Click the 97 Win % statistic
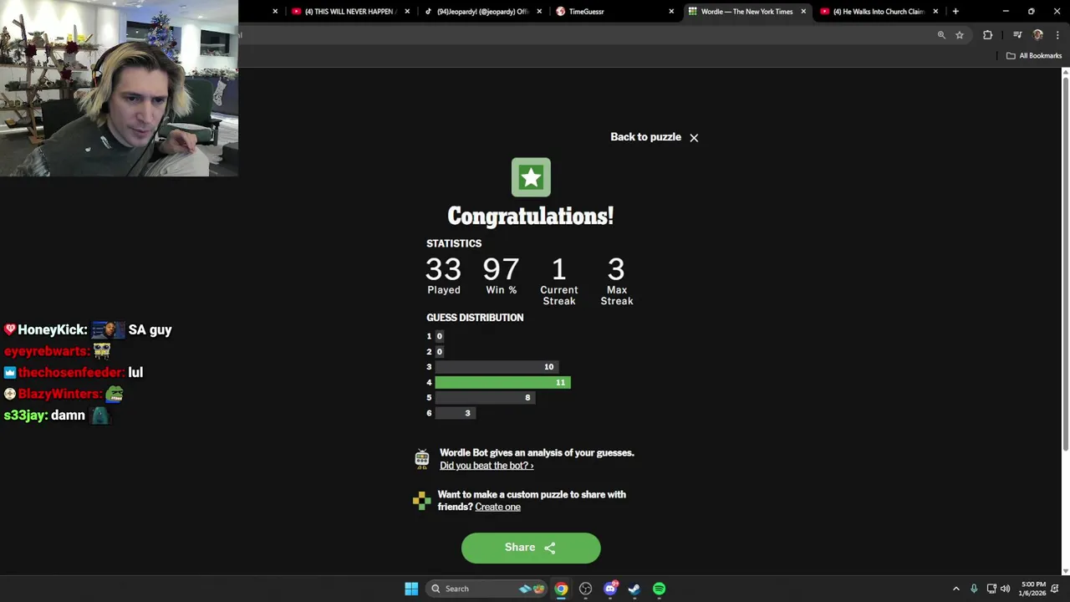This screenshot has width=1070, height=602. [502, 276]
